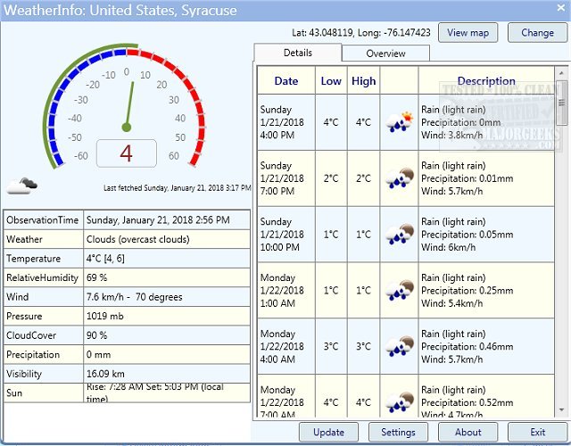Click the weather icon for Monday 7:00 AM forecast

pos(400,402)
